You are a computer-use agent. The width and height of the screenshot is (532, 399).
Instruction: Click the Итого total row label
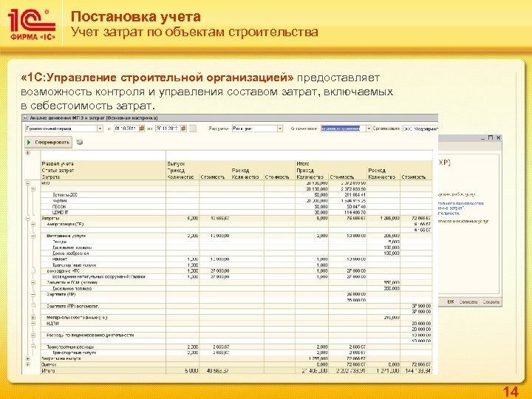tap(48, 371)
